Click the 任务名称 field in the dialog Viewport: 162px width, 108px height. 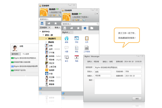click(x=118, y=68)
